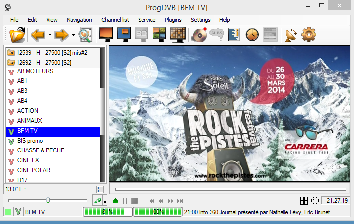354x224 pixels.
Task: Go to previous channel with left arrow
Action: coord(38,35)
